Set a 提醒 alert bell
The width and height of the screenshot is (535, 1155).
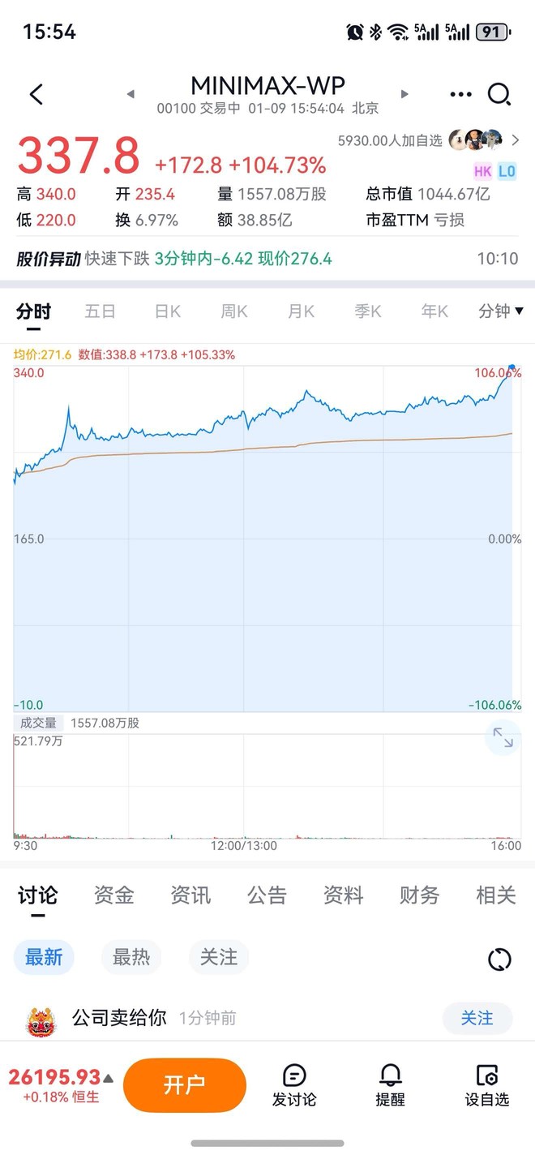coord(390,1085)
